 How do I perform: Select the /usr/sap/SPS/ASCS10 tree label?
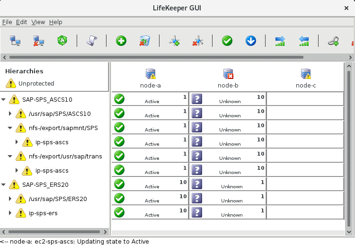point(60,114)
